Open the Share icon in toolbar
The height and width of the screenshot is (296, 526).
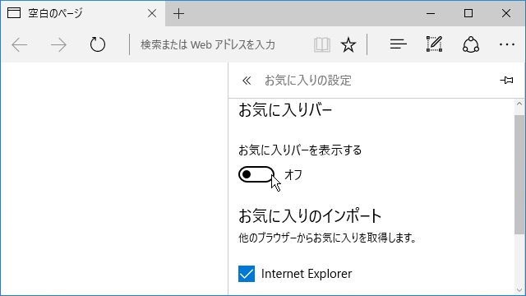click(x=471, y=44)
